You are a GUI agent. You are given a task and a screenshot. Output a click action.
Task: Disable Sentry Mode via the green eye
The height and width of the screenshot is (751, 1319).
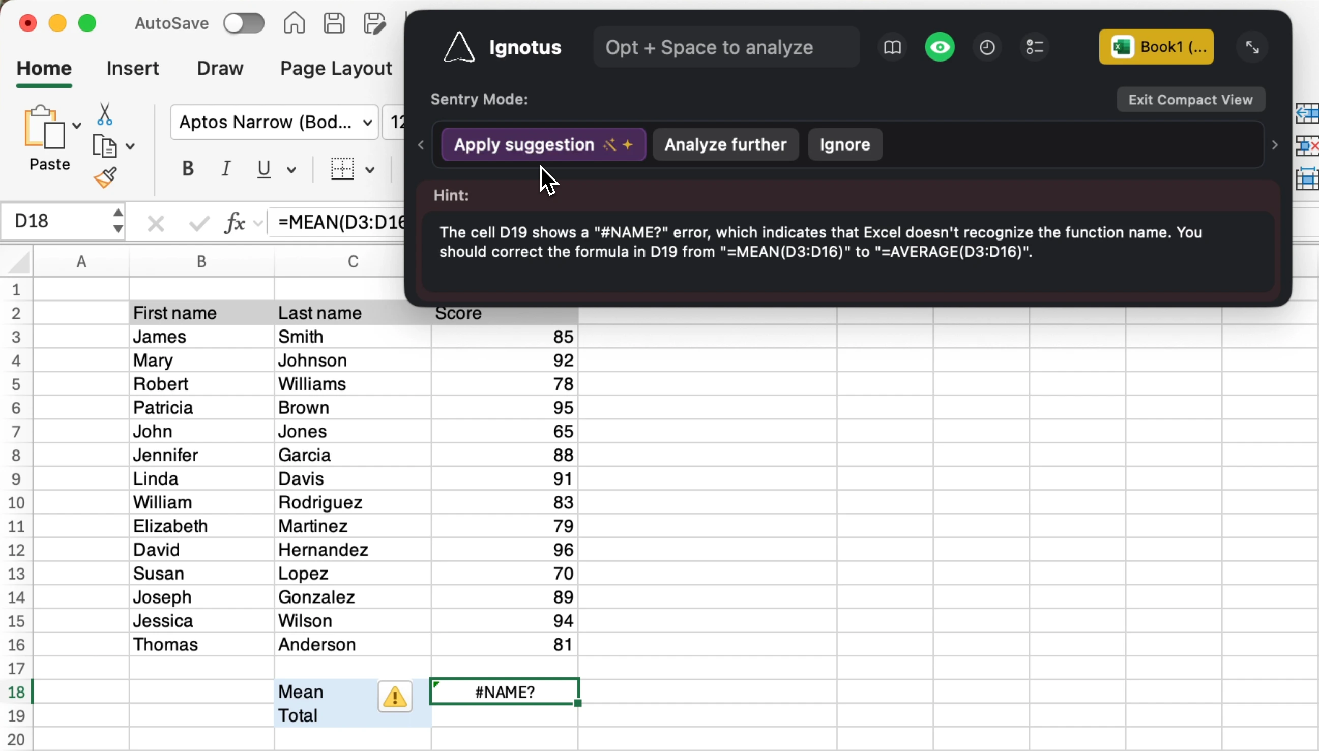[x=940, y=47]
